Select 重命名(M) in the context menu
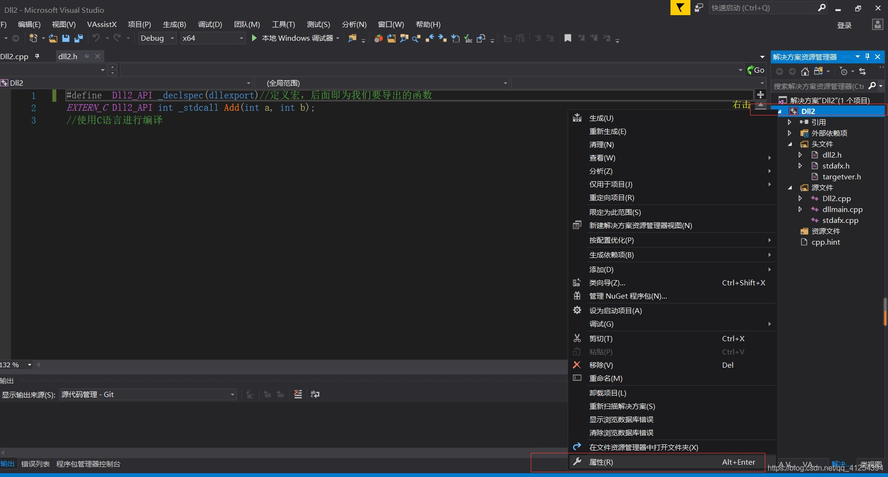888x477 pixels. pos(671,378)
